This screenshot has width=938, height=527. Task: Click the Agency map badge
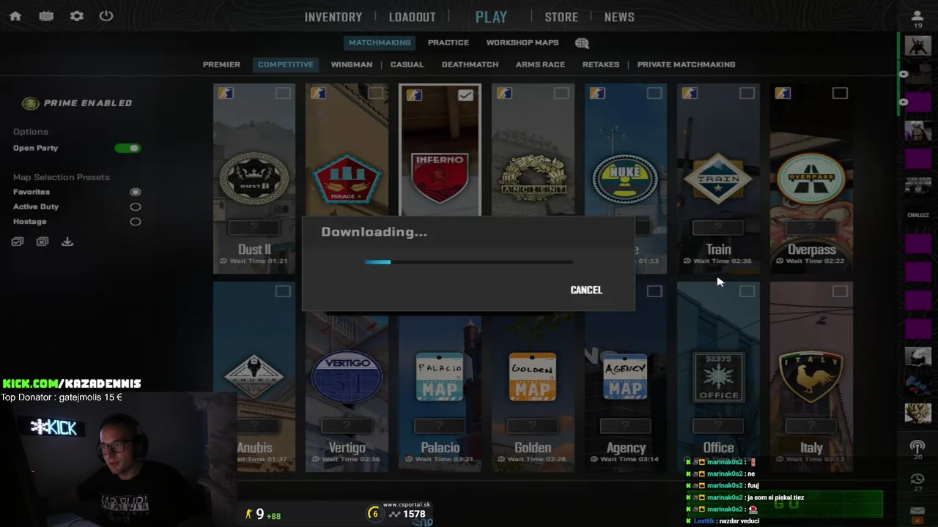tap(626, 377)
